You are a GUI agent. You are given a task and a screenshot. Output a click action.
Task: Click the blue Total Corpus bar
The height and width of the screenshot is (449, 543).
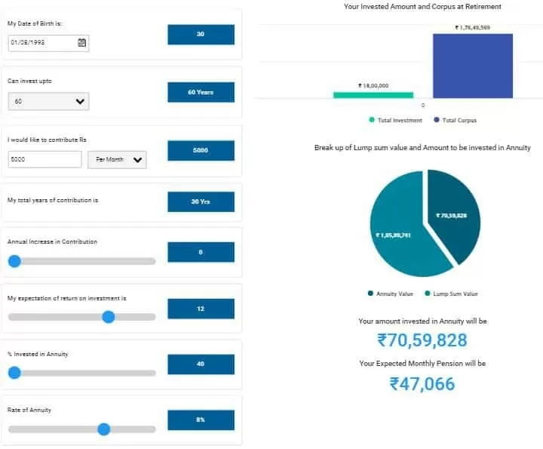click(x=472, y=66)
